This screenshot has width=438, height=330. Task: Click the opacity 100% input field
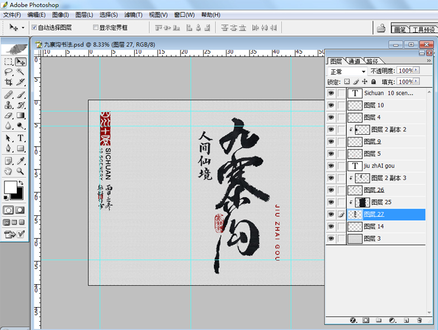click(x=405, y=70)
